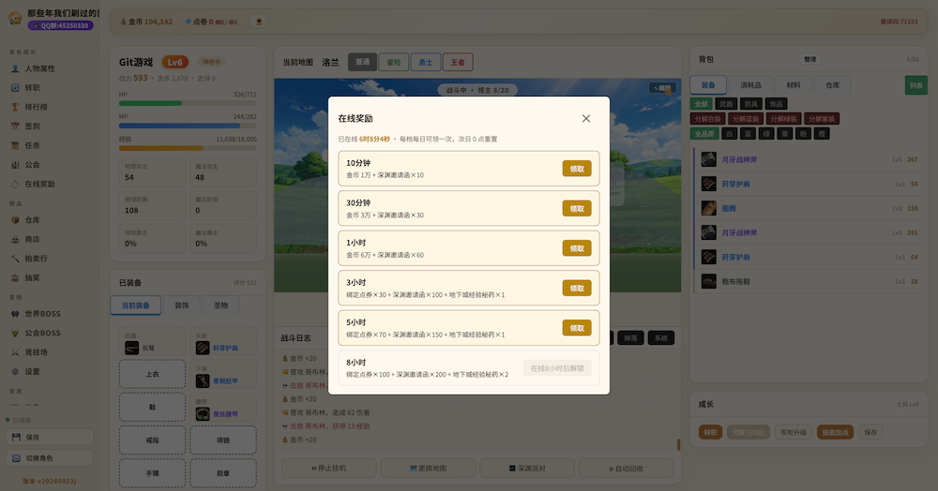Filter the backpack by 饰品
Viewport: 938px width, 491px height.
[x=776, y=104]
